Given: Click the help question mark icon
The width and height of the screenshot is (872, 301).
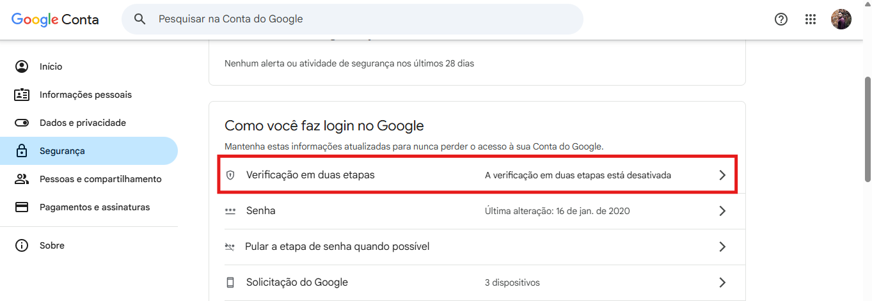Looking at the screenshot, I should pyautogui.click(x=781, y=19).
